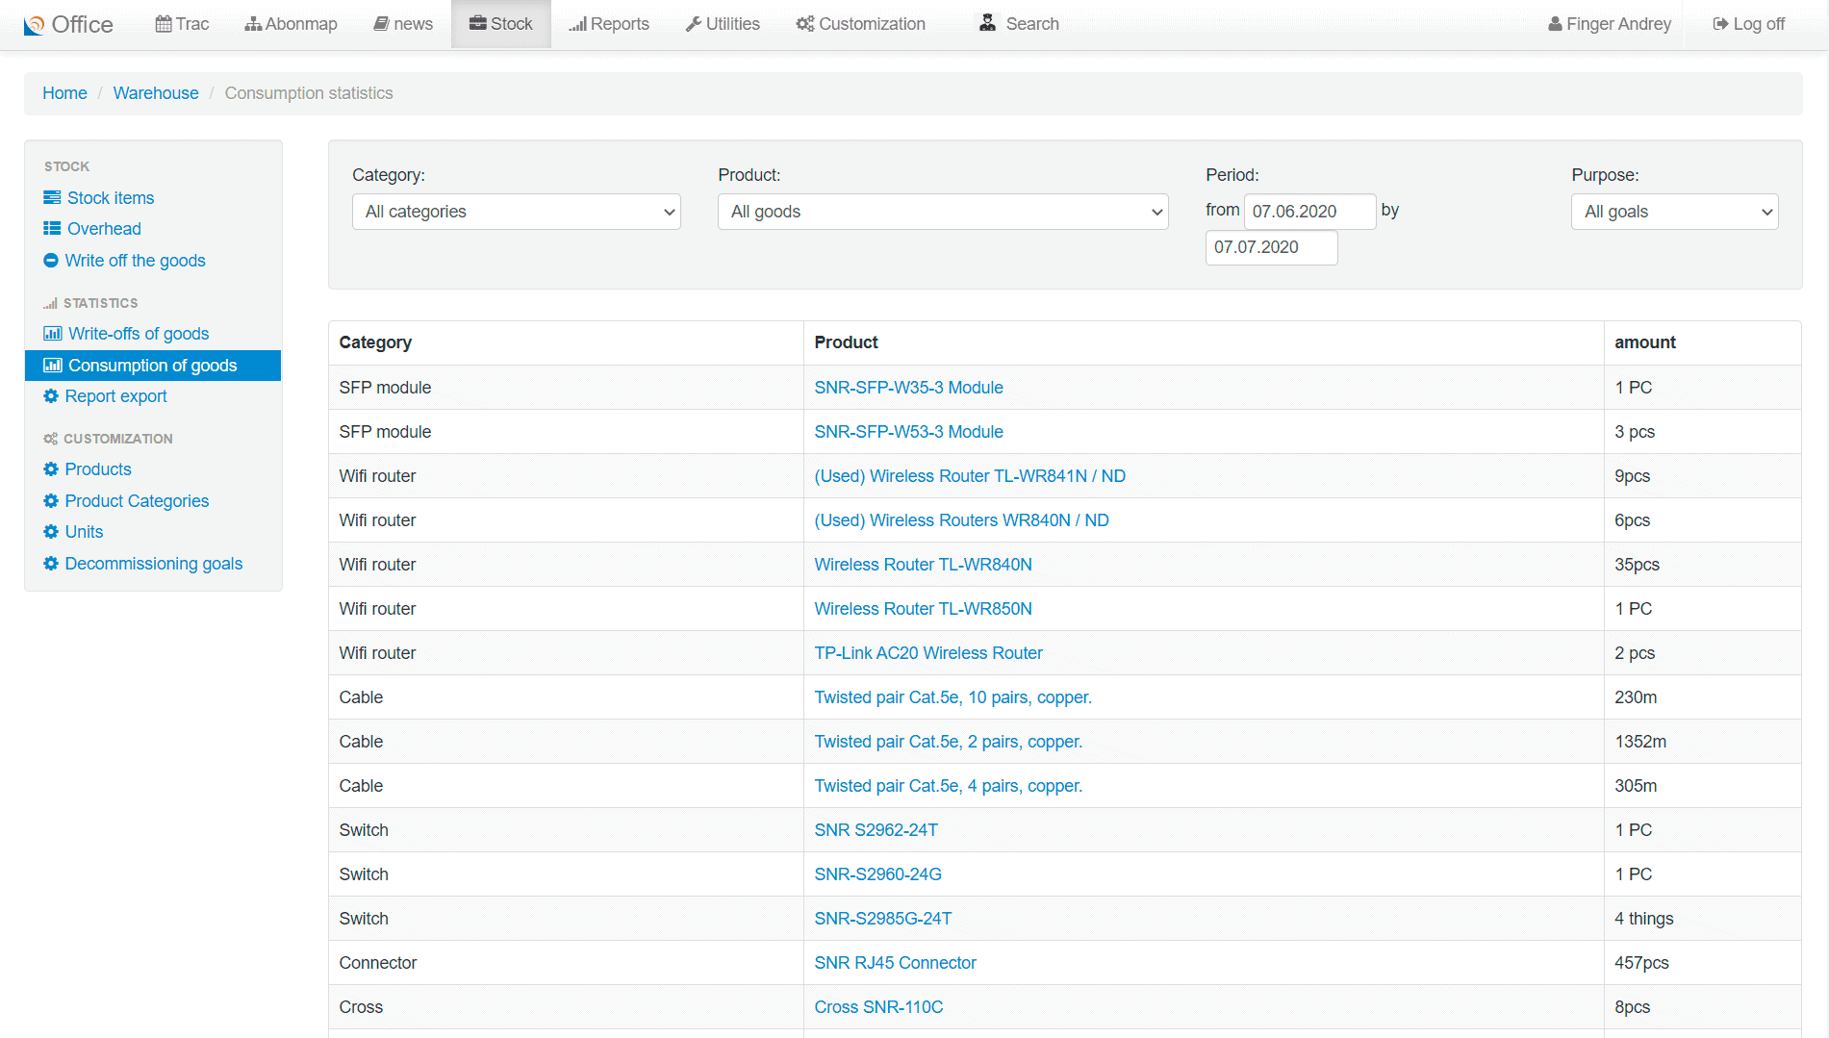Open SNR S2962-24T switch link
The height and width of the screenshot is (1038, 1829).
(x=876, y=830)
